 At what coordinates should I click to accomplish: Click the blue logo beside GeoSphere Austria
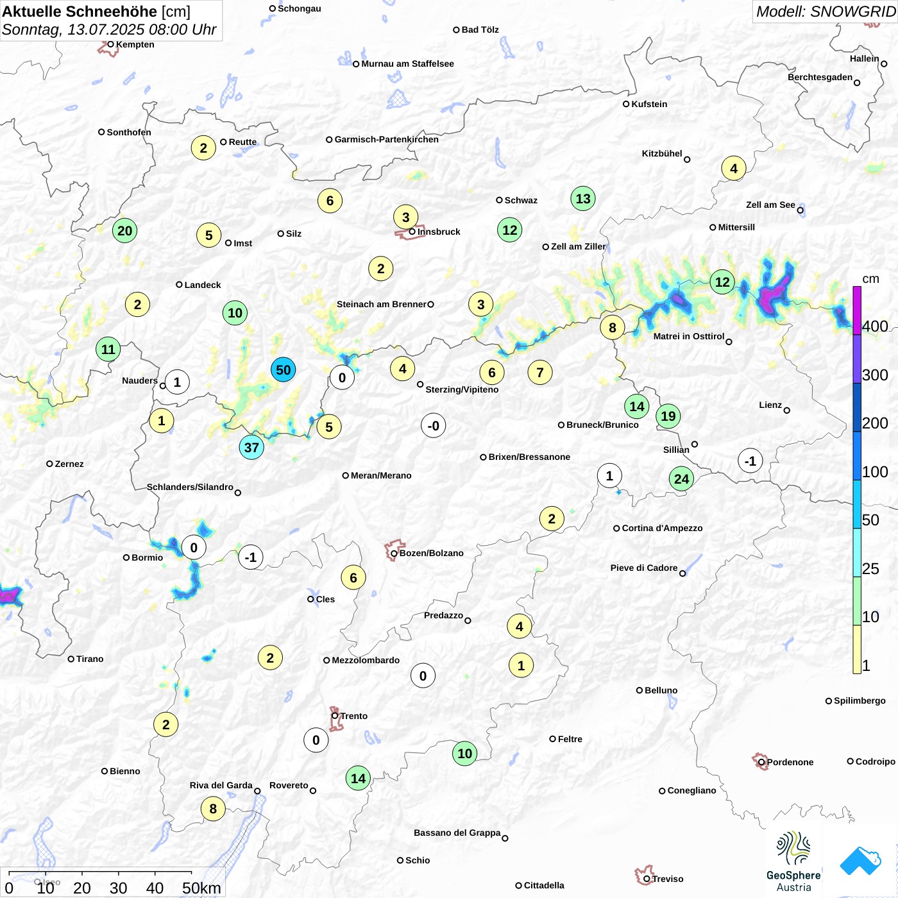coord(860,861)
